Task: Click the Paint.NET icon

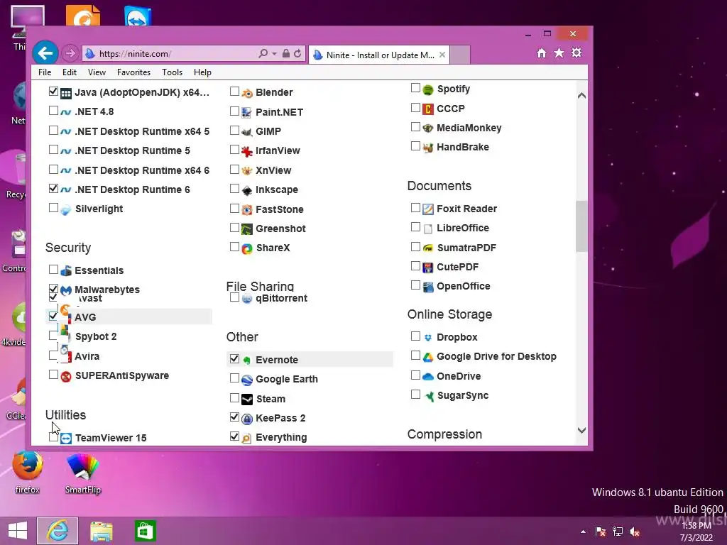Action: coord(247,112)
